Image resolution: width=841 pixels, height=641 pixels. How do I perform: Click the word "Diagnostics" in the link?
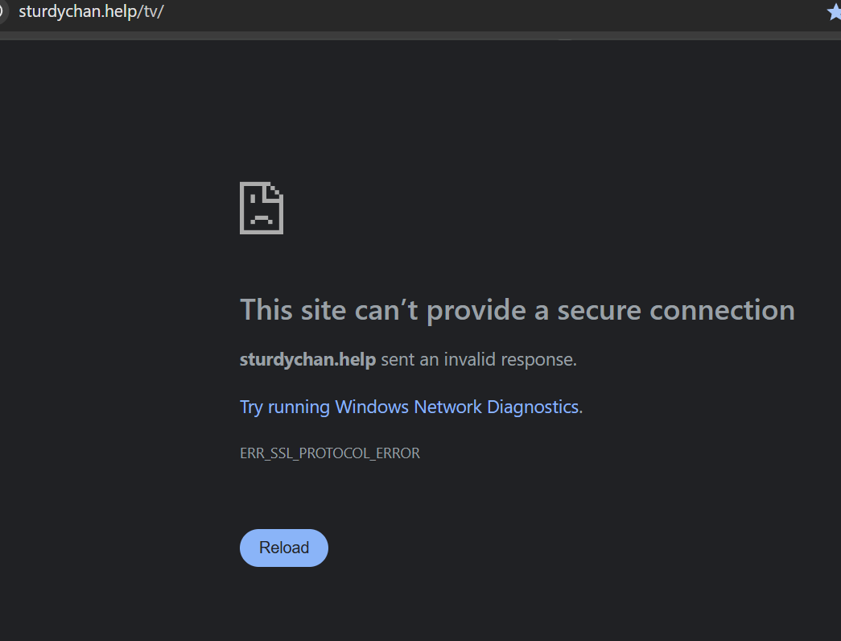(x=532, y=407)
